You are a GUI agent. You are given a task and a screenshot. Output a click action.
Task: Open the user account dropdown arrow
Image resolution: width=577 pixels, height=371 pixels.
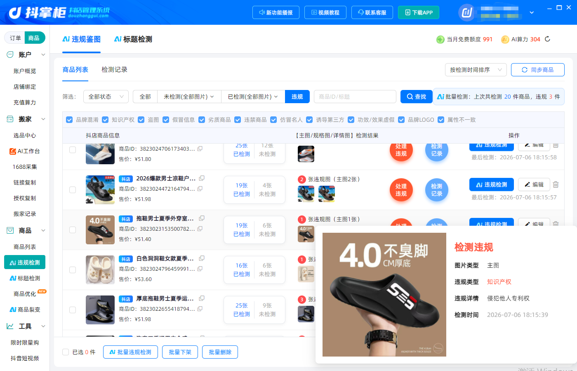coord(532,13)
